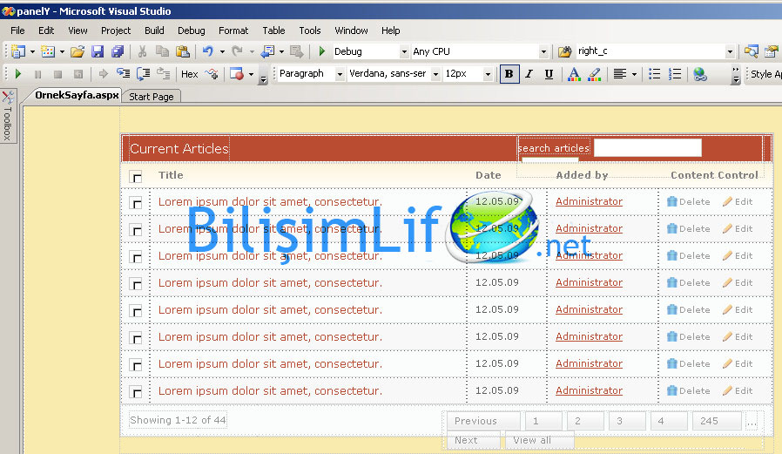Open the Format menu
Screen dimensions: 782x454
point(233,30)
